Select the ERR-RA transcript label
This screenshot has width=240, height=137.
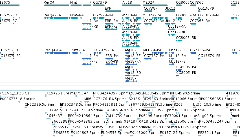pyautogui.click(x=112, y=21)
